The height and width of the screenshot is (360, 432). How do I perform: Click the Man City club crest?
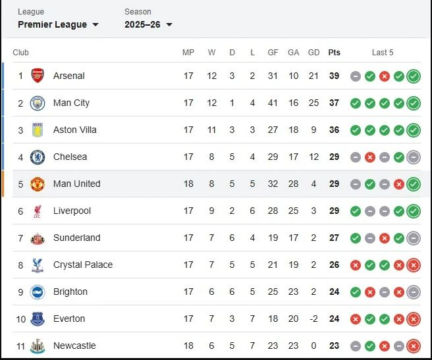(38, 103)
